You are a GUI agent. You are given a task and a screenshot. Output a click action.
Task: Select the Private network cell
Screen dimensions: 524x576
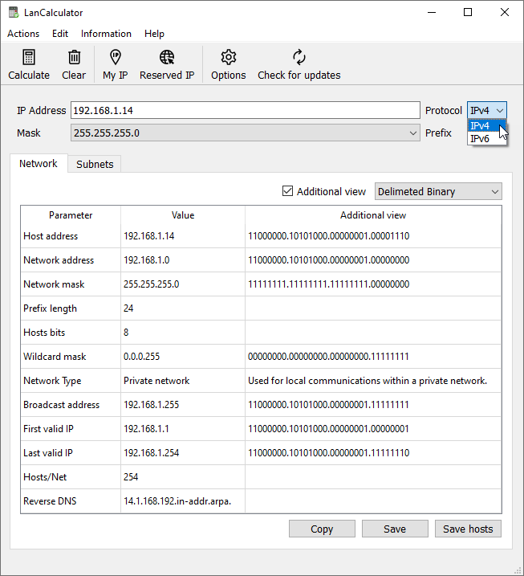(183, 381)
